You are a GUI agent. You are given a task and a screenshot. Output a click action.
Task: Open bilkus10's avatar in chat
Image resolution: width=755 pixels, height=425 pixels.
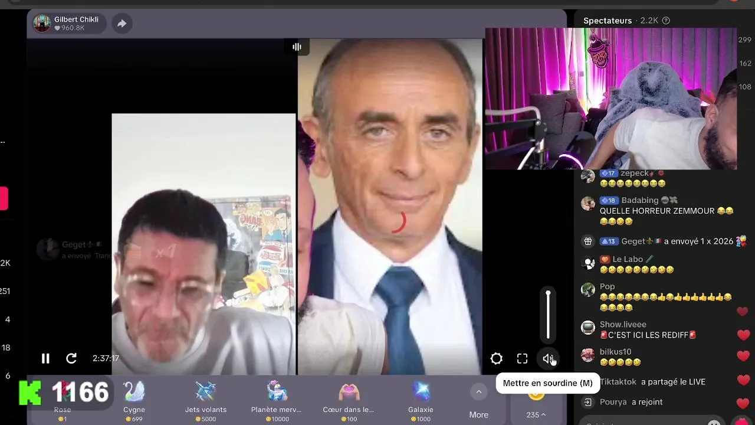[x=588, y=355]
